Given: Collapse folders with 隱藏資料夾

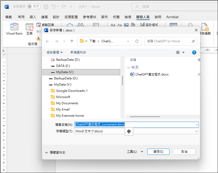Looking at the screenshot, I should tap(55, 153).
